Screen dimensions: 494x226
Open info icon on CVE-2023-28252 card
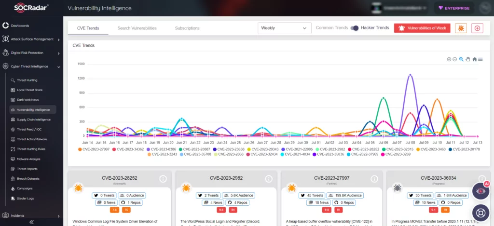coord(163,179)
